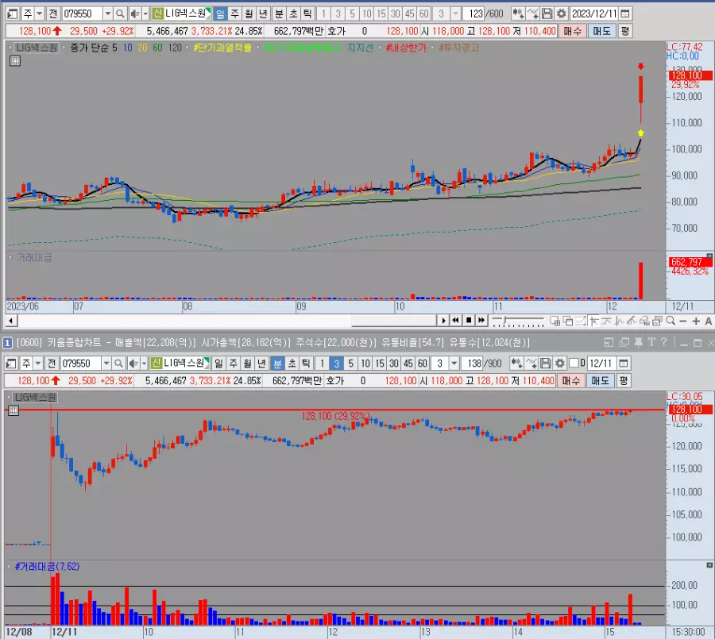
Task: Open the 주 type dropdown arrow in bottom chart
Action: [x=38, y=364]
